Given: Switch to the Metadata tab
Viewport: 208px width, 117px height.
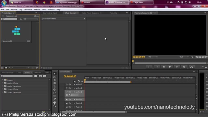Looking at the screenshot, I should (113, 13).
